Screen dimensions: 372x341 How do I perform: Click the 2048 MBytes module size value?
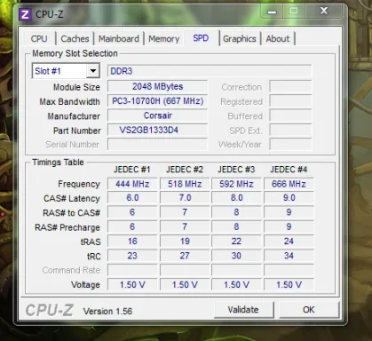157,87
